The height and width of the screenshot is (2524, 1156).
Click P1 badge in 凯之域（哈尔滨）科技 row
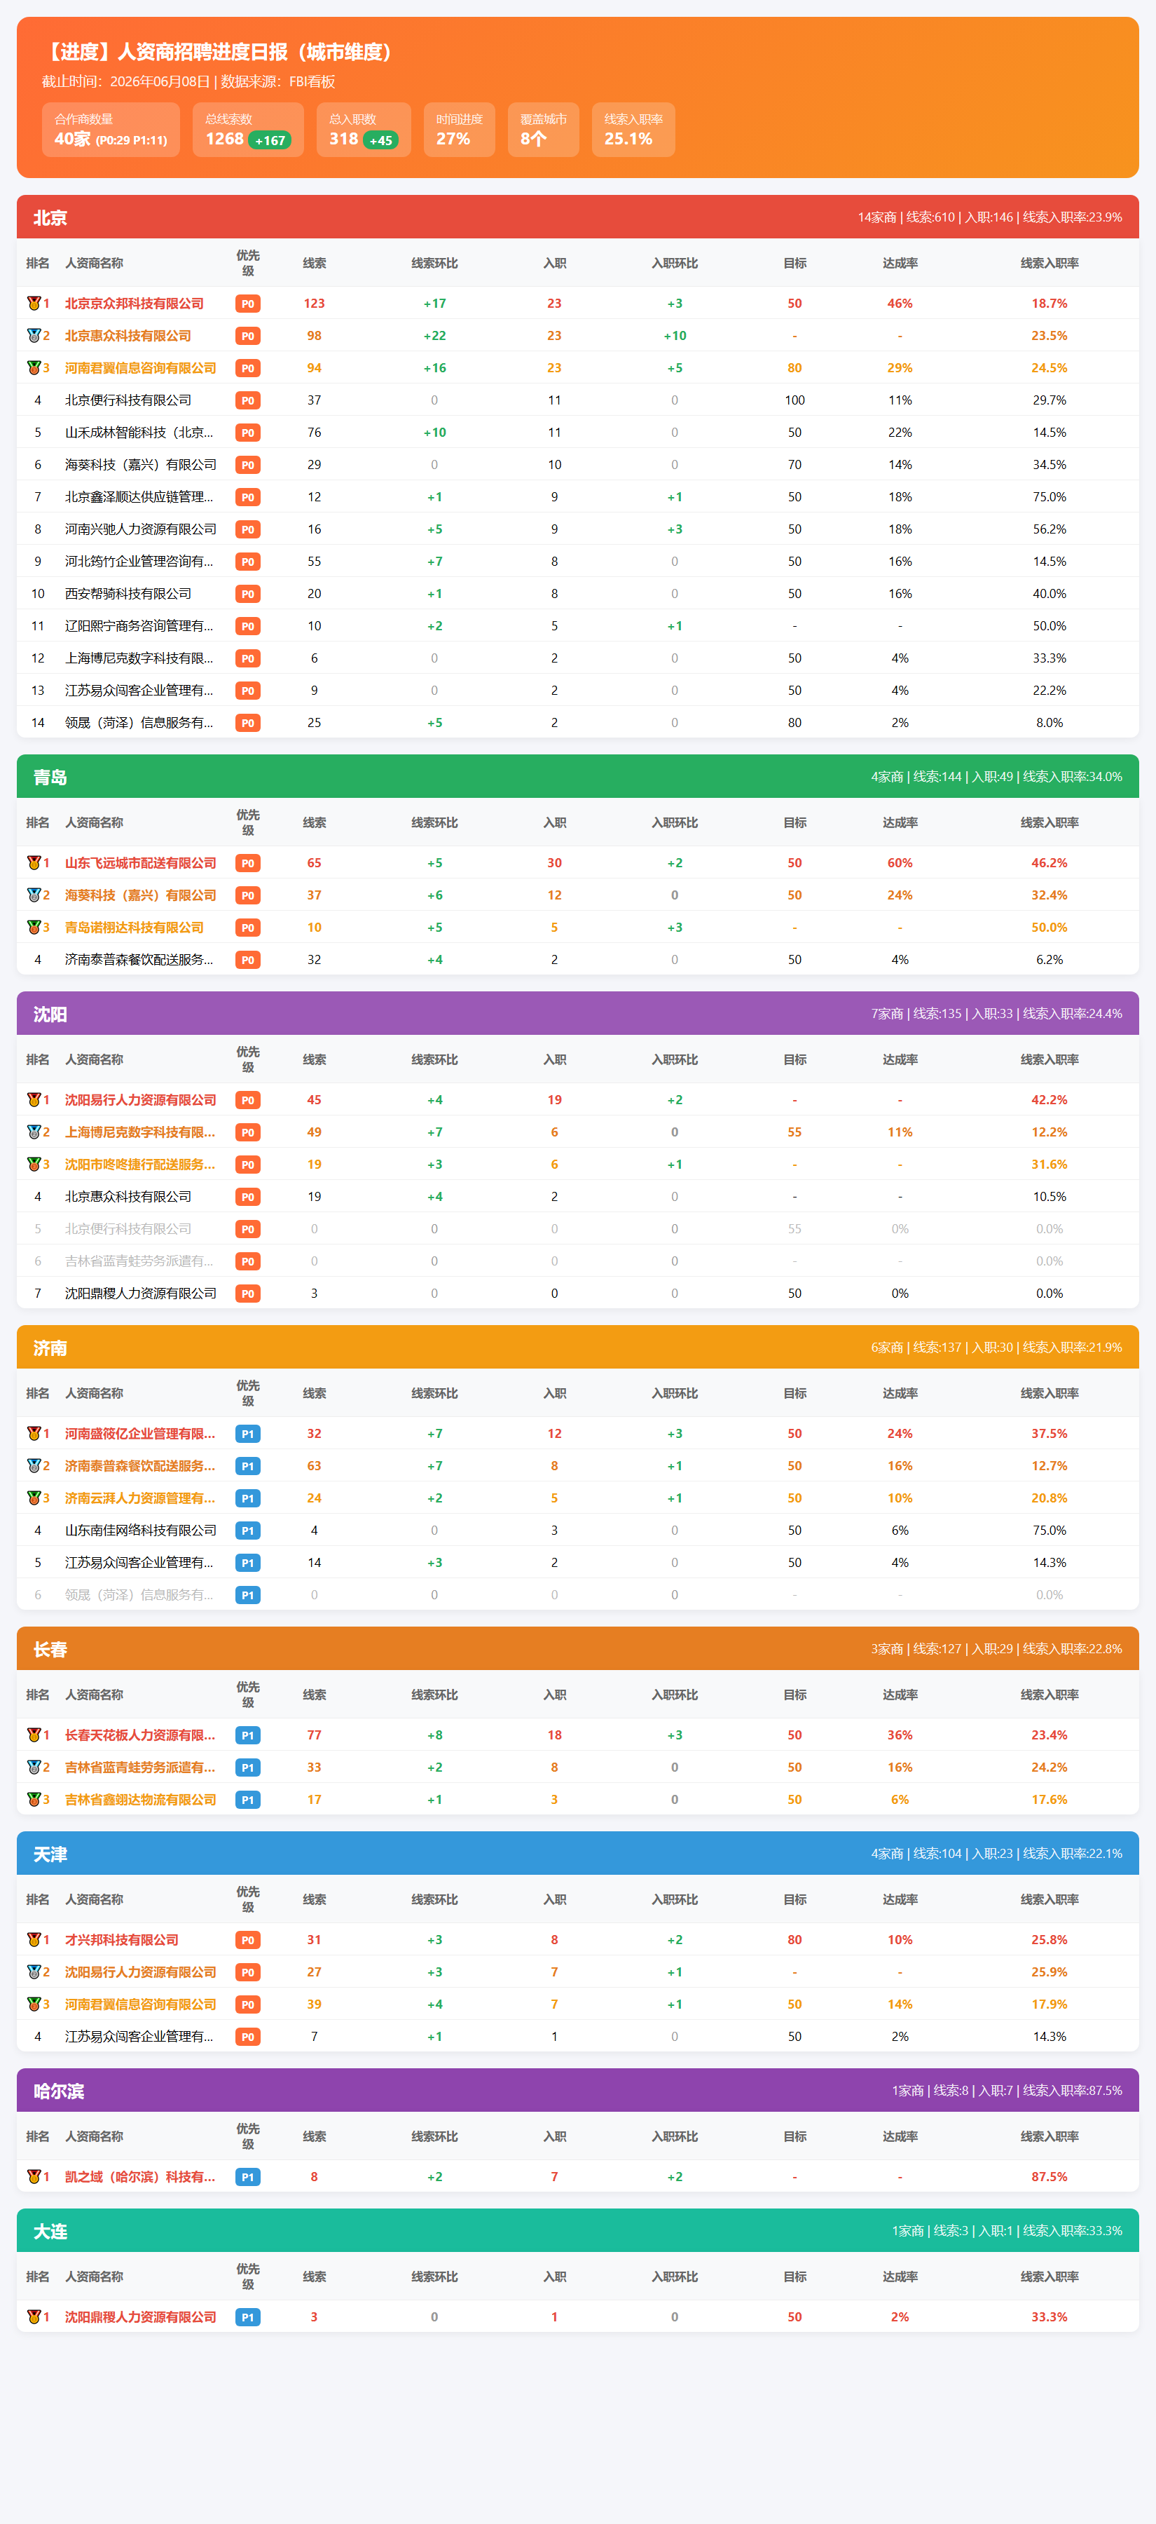pyautogui.click(x=247, y=2177)
